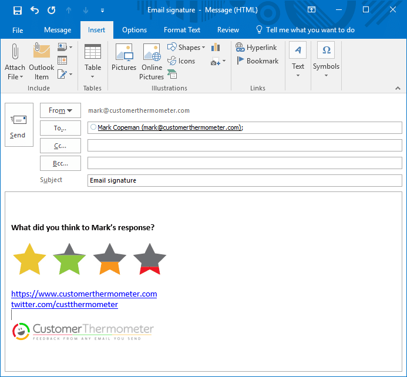Send the email message
The width and height of the screenshot is (407, 377).
click(19, 125)
